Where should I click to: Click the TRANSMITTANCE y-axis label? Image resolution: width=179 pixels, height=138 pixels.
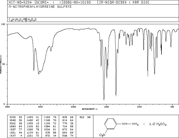pyautogui.click(x=1, y=64)
